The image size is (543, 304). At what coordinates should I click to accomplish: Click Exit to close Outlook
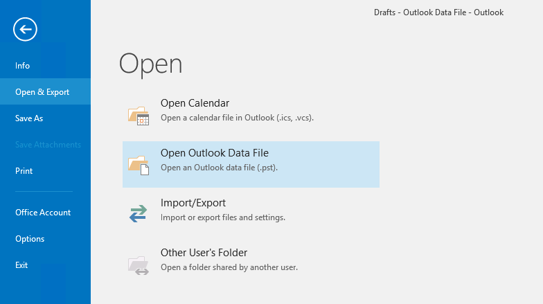point(21,265)
